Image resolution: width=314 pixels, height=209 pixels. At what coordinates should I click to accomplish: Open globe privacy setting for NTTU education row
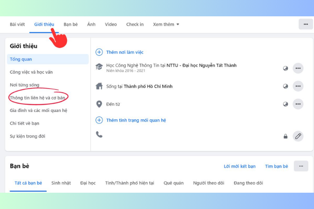point(286,69)
